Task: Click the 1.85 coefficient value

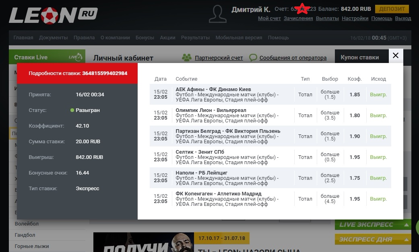Action: pyautogui.click(x=355, y=95)
